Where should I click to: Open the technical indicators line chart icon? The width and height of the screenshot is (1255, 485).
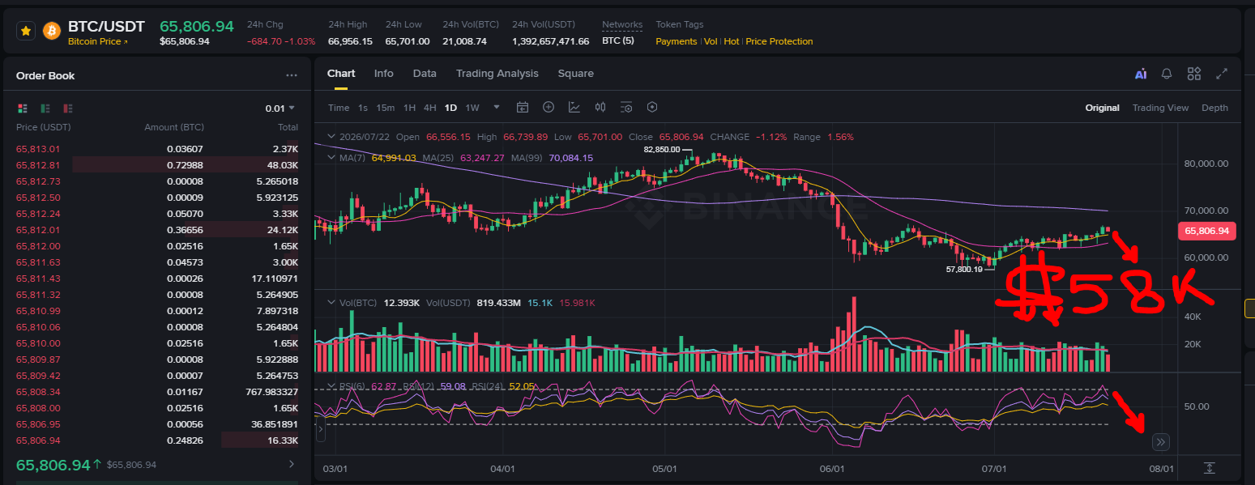coord(574,108)
